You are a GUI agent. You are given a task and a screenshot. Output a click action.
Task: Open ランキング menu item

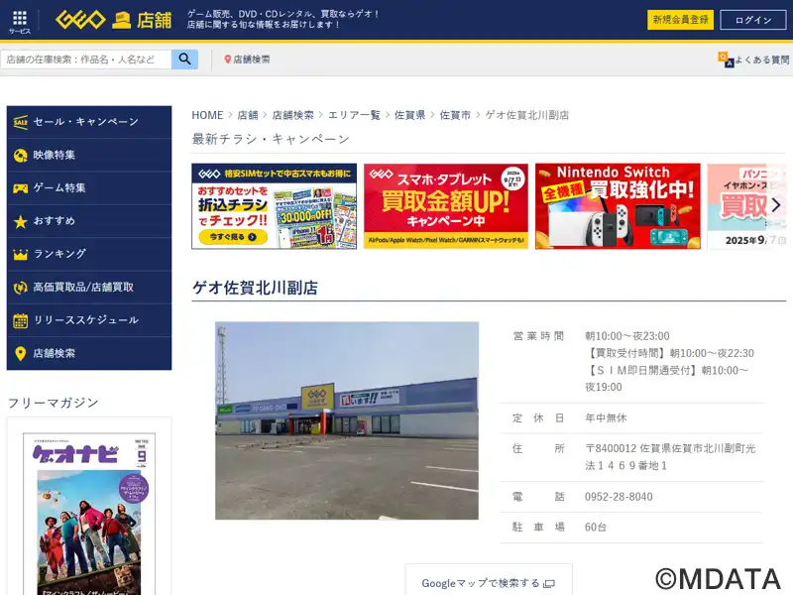(x=89, y=255)
